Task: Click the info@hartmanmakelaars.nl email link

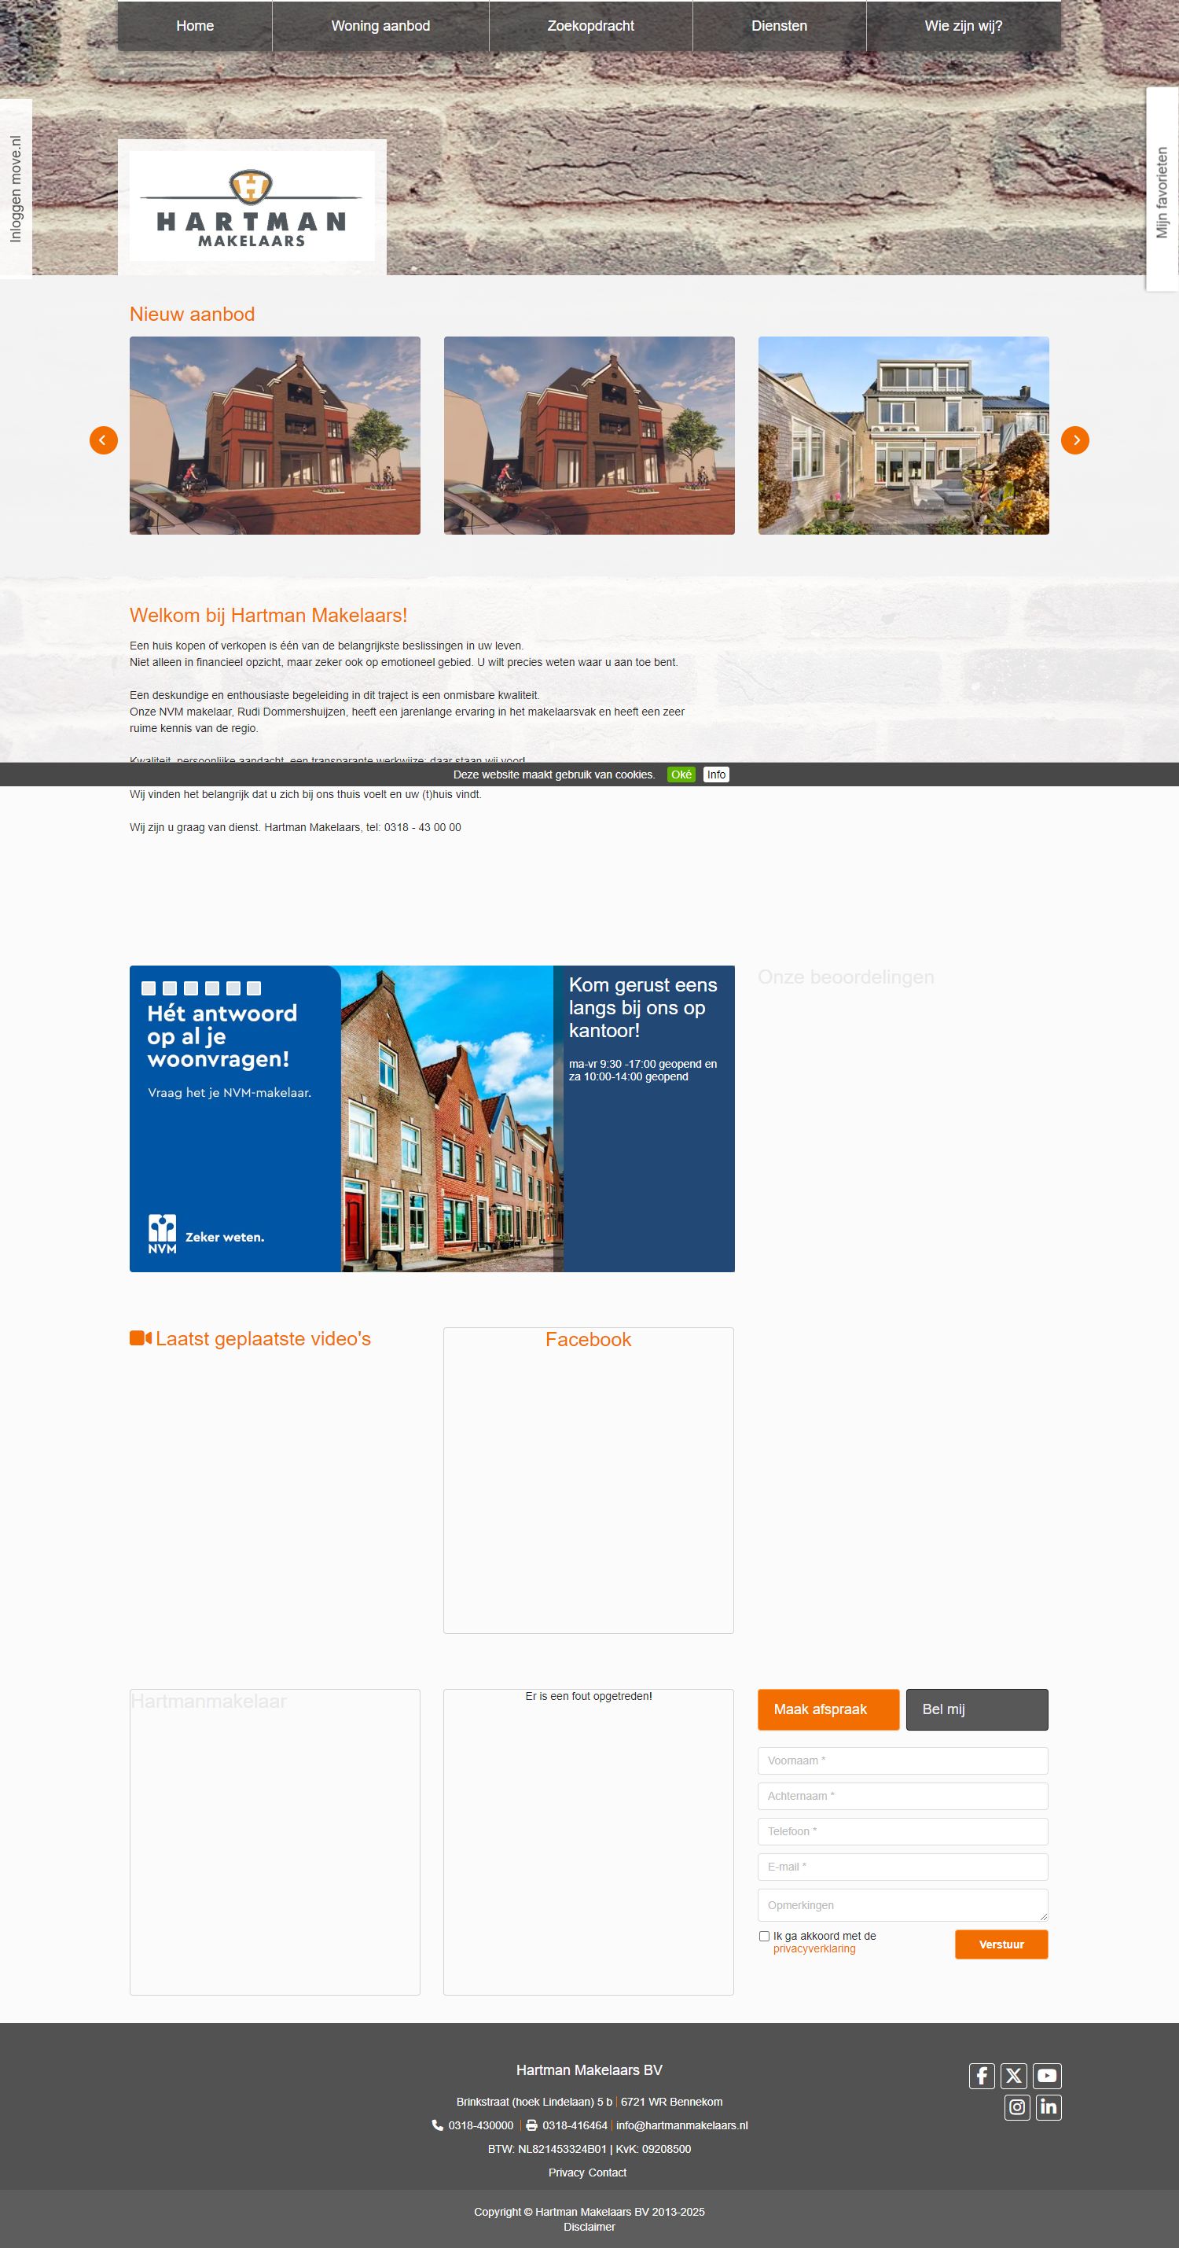Action: click(682, 2125)
